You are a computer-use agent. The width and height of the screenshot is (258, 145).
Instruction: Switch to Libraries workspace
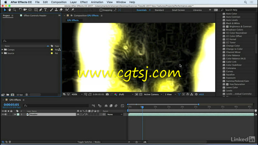tap(197, 10)
